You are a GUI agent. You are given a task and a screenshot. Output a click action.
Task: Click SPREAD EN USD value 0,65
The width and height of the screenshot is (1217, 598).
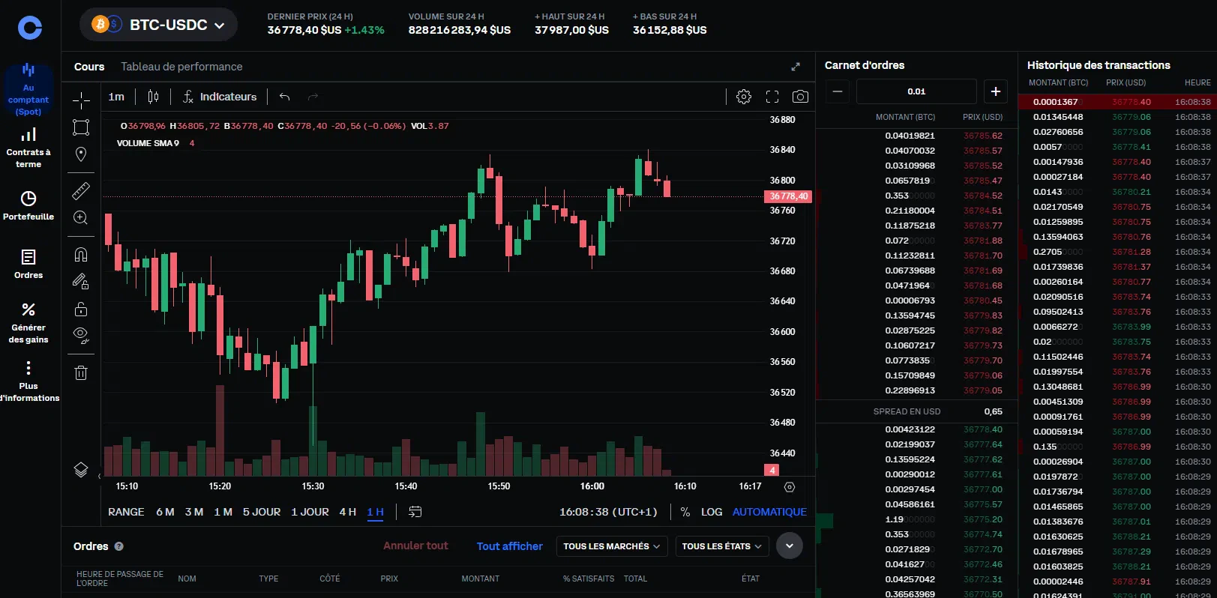pos(993,411)
